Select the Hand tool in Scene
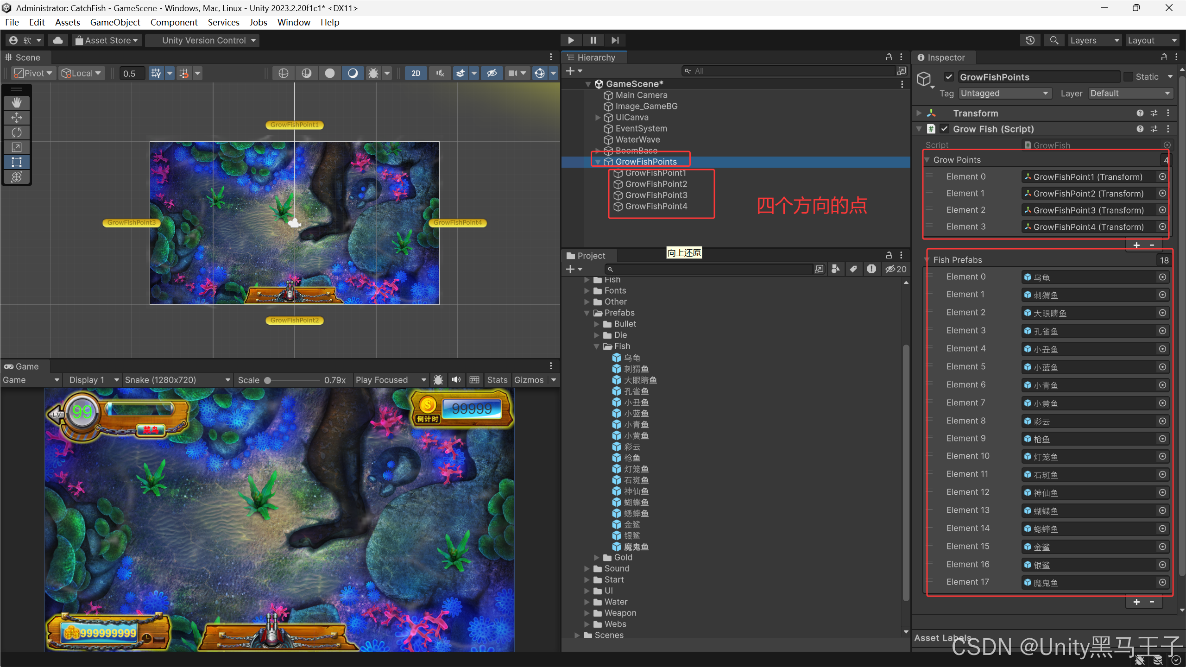This screenshot has width=1186, height=667. pos(17,102)
